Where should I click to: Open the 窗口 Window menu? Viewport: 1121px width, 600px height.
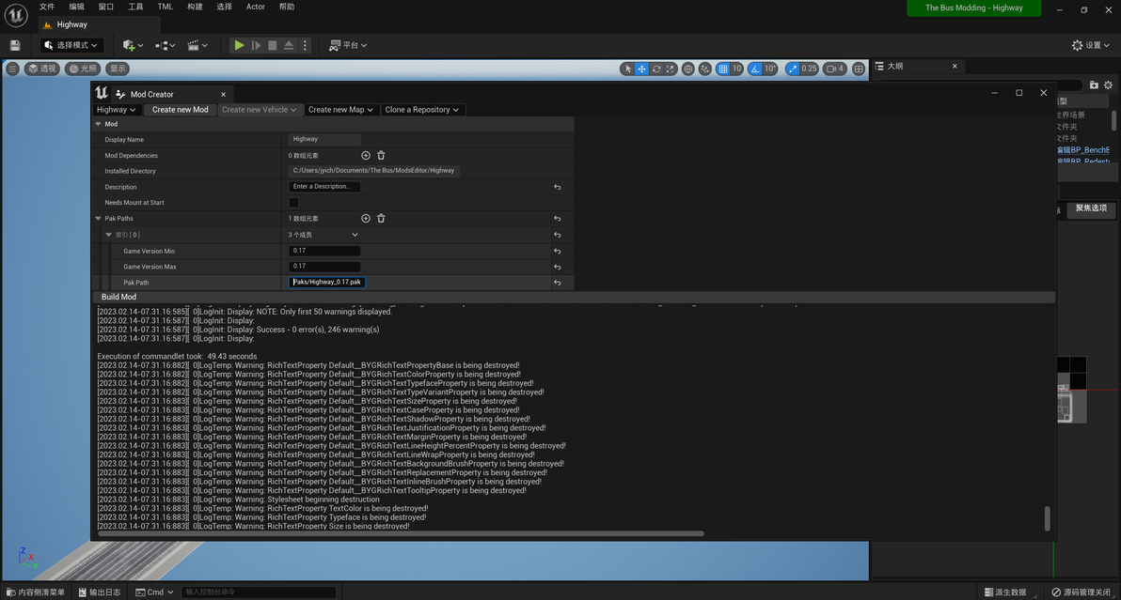106,7
